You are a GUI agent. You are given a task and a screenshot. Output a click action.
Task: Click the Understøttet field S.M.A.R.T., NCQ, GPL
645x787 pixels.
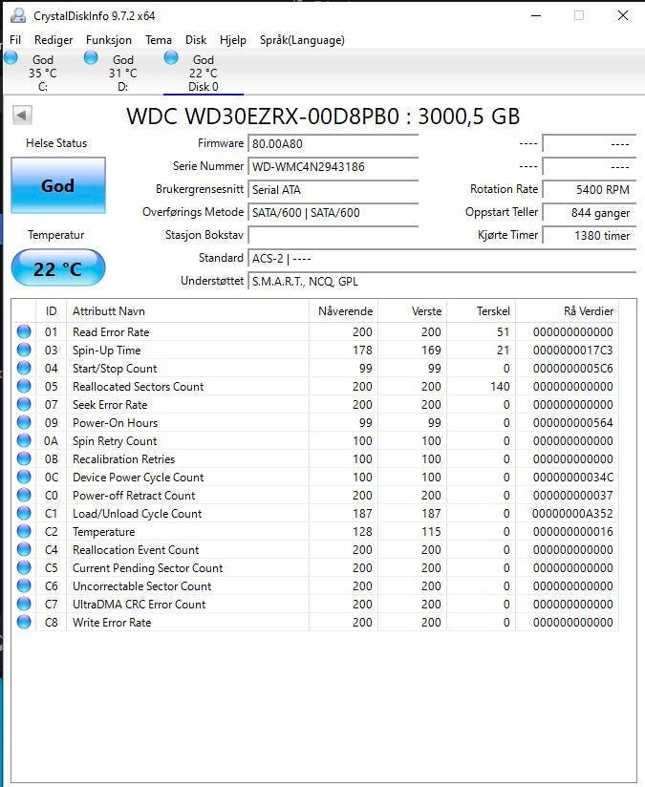point(442,281)
